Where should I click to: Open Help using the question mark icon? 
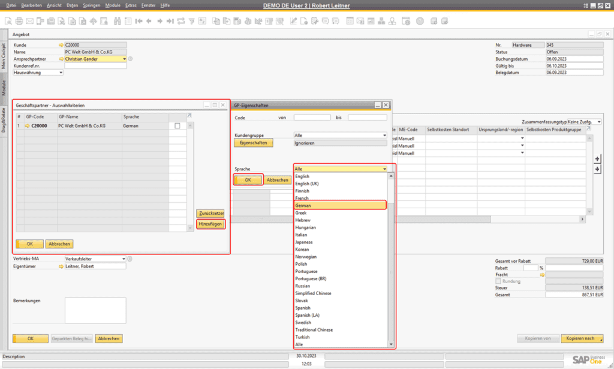(x=420, y=20)
